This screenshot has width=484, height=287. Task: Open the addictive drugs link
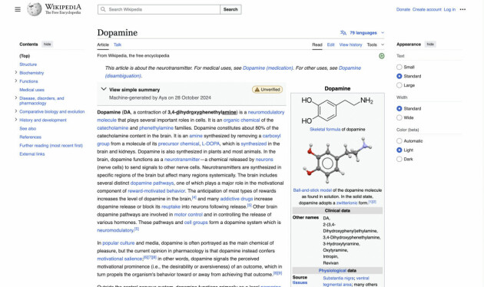[237, 199]
